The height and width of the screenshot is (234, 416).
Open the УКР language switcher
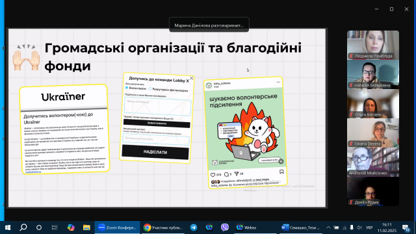[x=369, y=227]
